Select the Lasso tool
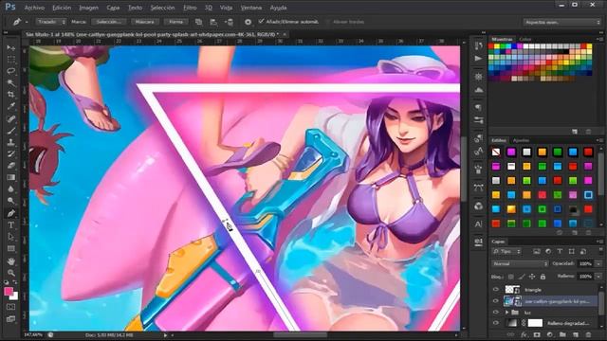607x341 pixels. pos(10,71)
